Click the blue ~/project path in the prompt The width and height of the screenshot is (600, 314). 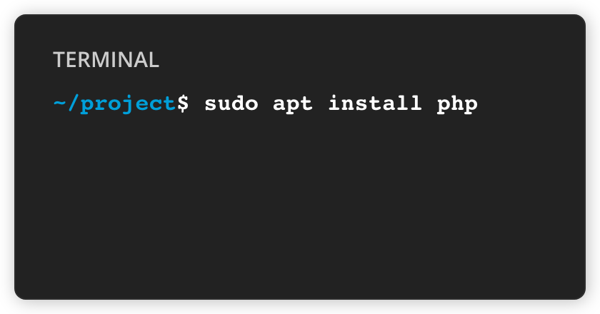pos(114,103)
